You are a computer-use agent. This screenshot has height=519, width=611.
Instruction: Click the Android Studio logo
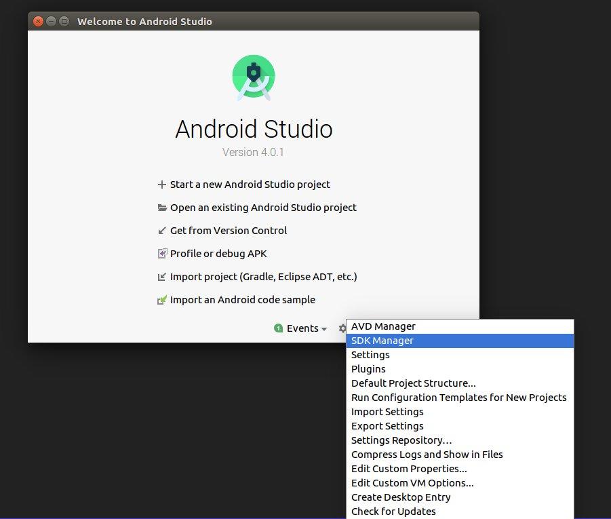click(x=254, y=77)
